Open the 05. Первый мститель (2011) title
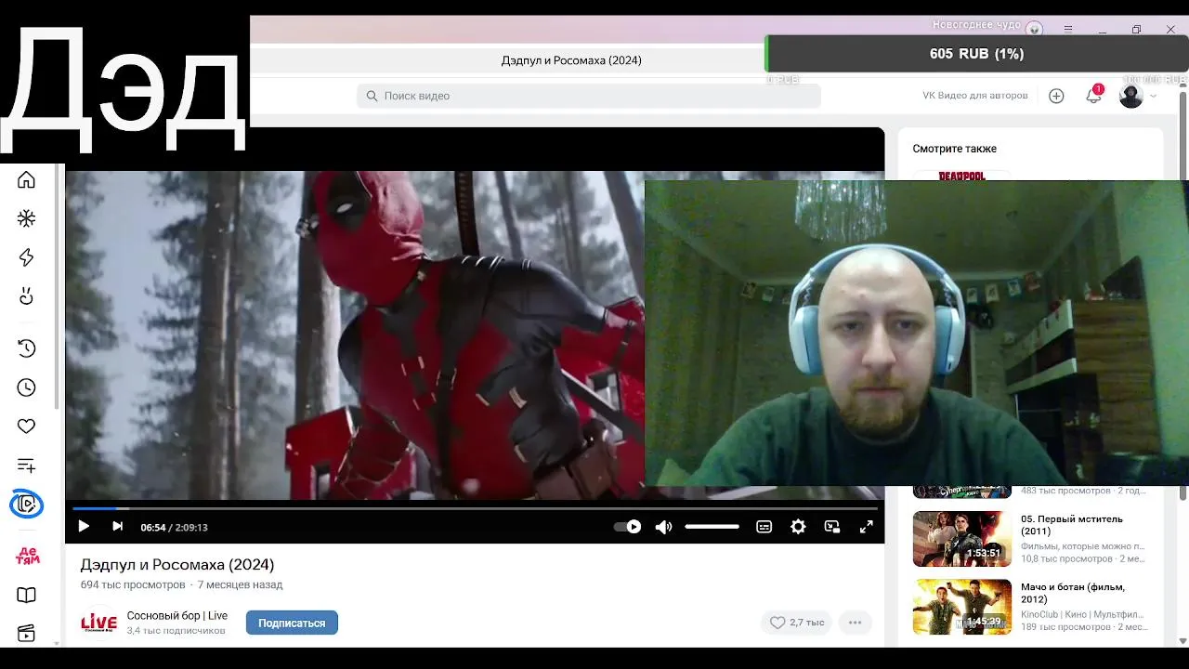Viewport: 1189px width, 669px height. click(1072, 525)
